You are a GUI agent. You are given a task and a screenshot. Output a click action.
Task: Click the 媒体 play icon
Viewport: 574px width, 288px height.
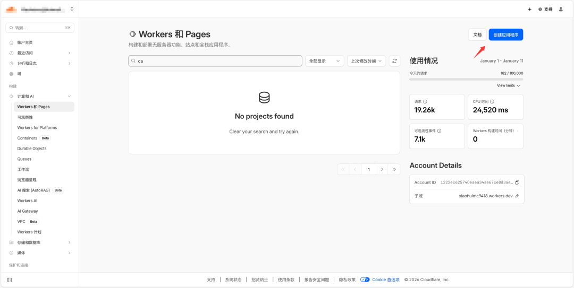pos(11,253)
